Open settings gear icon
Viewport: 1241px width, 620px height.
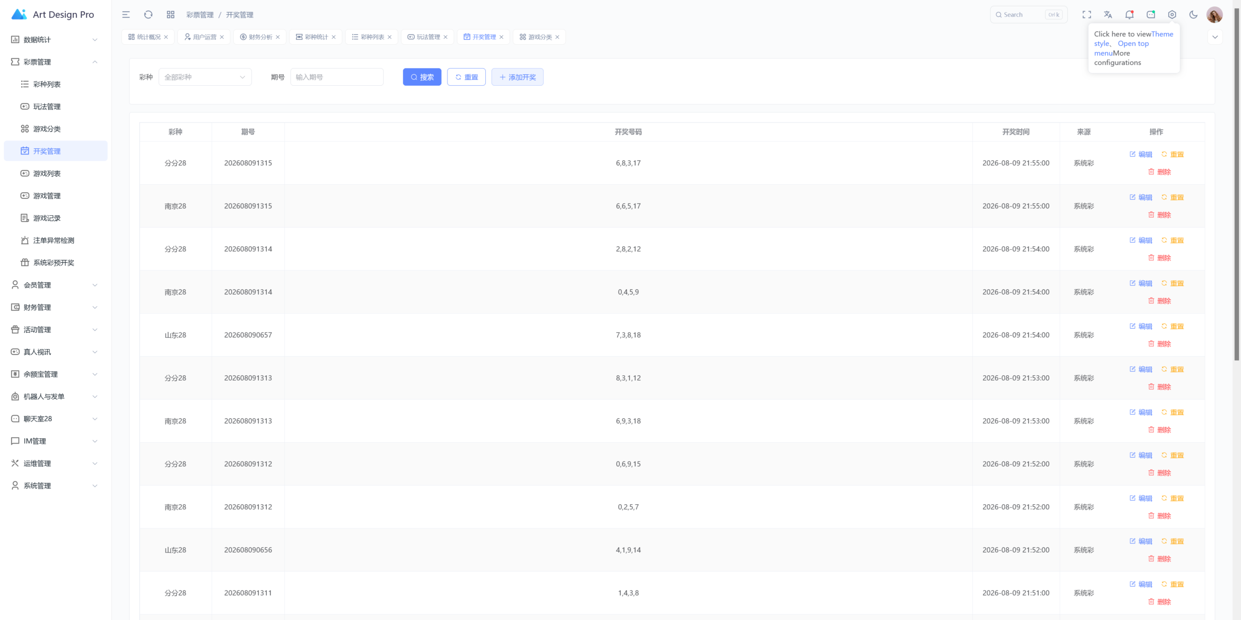click(x=1172, y=15)
